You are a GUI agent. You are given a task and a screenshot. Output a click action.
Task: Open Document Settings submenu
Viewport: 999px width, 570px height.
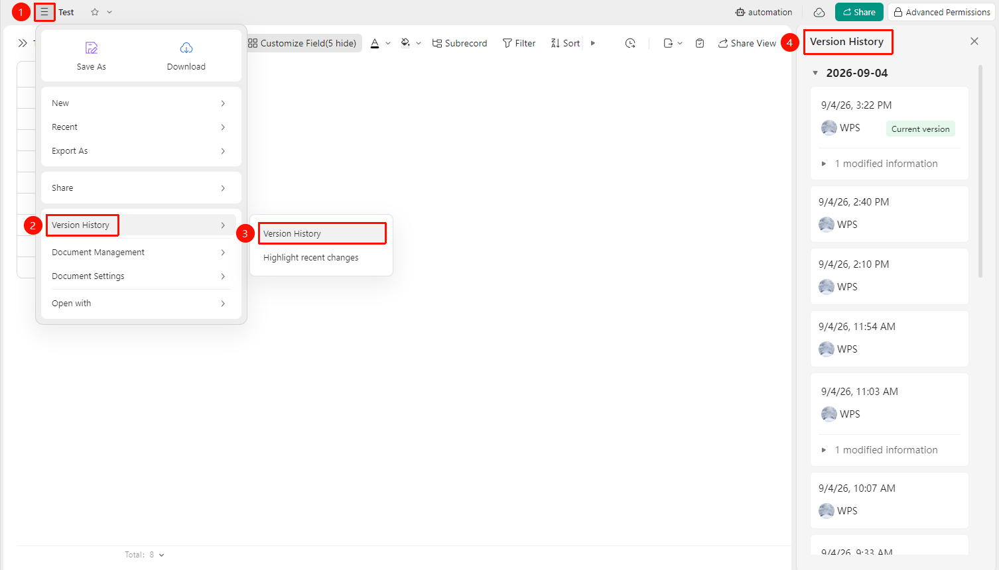139,276
